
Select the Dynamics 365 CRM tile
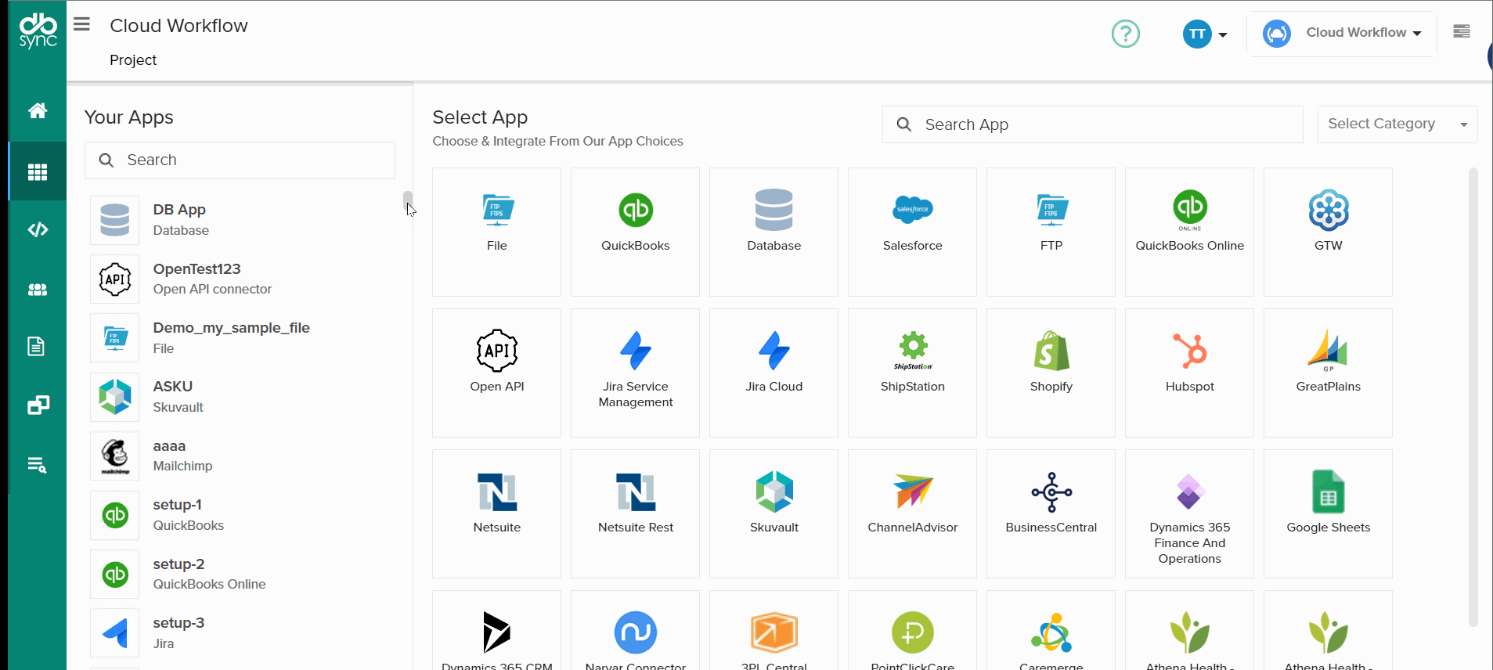(496, 631)
